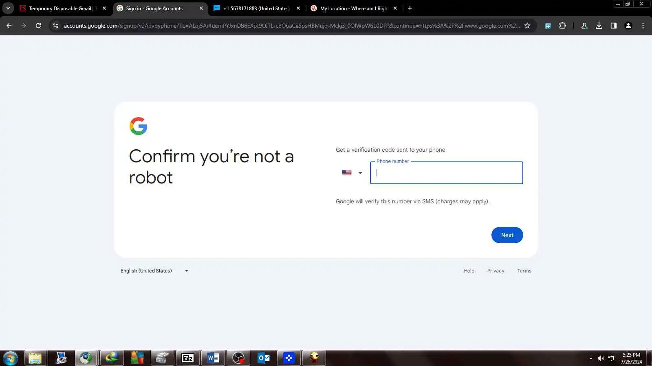Image resolution: width=652 pixels, height=366 pixels.
Task: Open File Explorer from taskbar
Action: pyautogui.click(x=35, y=358)
